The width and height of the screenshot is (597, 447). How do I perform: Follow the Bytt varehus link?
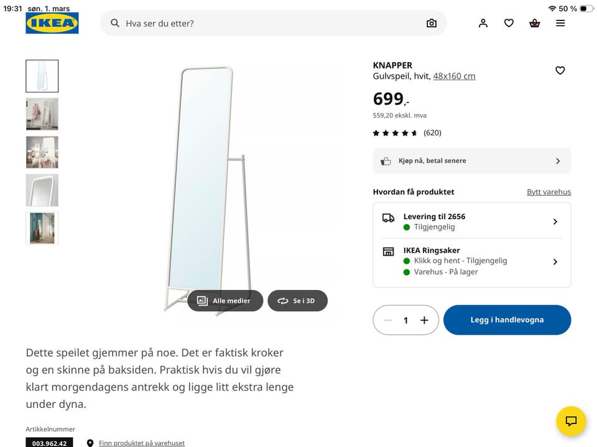click(x=548, y=192)
